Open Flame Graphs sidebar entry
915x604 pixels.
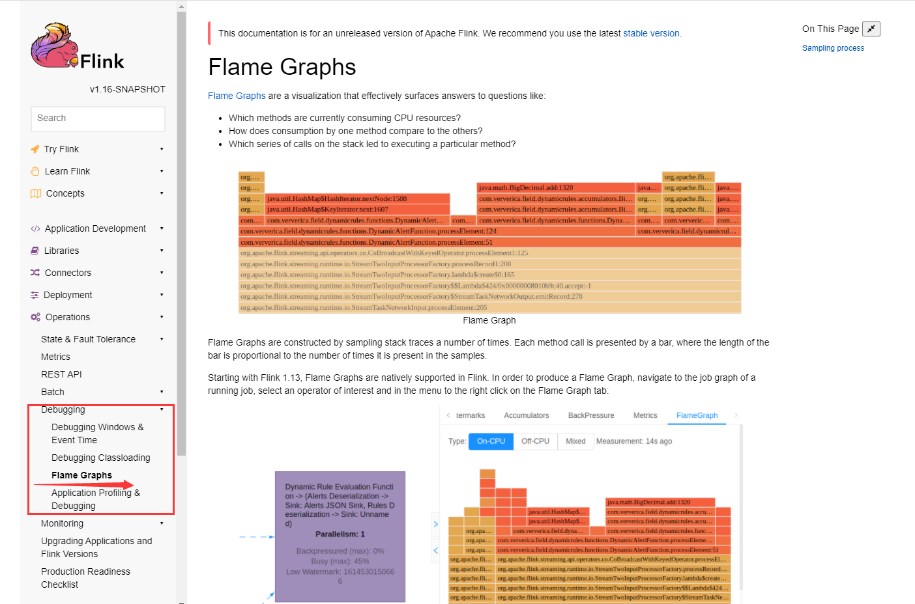click(81, 475)
